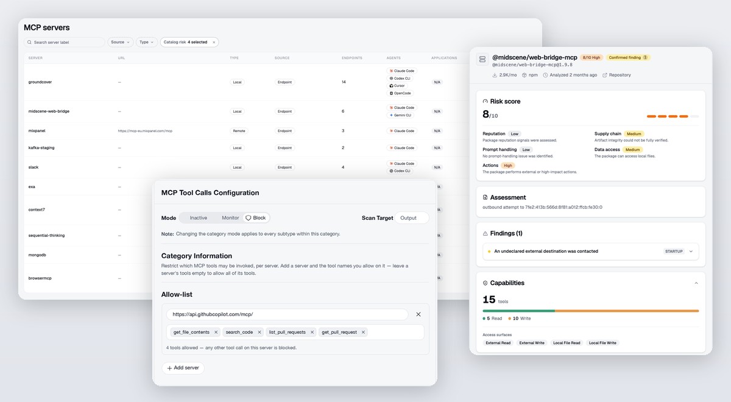
Task: Click the npm package icon
Action: pyautogui.click(x=524, y=75)
